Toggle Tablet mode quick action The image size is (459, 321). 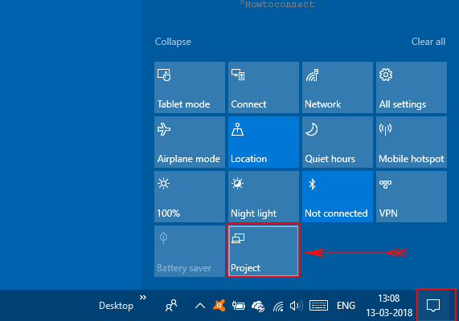pyautogui.click(x=190, y=87)
